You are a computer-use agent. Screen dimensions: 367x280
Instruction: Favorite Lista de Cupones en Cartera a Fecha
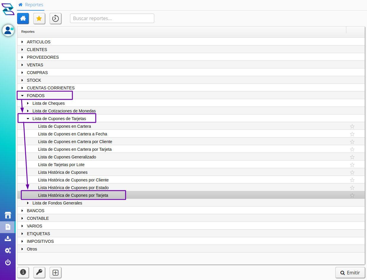pyautogui.click(x=352, y=134)
